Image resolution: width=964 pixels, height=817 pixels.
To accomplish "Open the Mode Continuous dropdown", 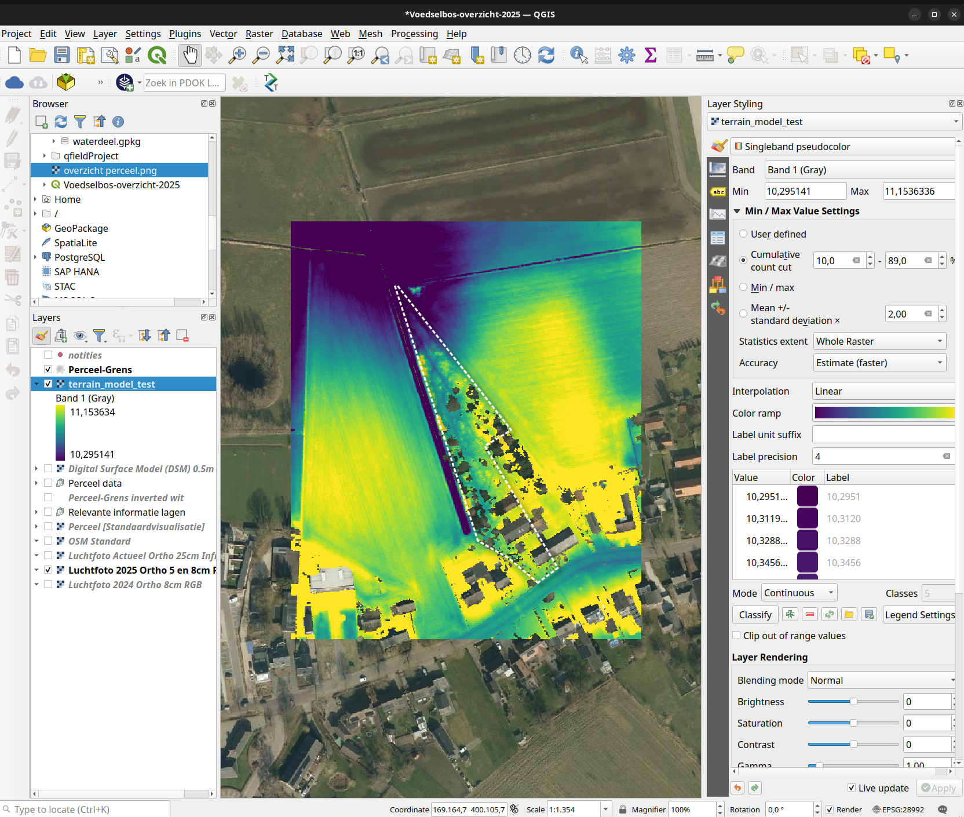I will [x=799, y=593].
